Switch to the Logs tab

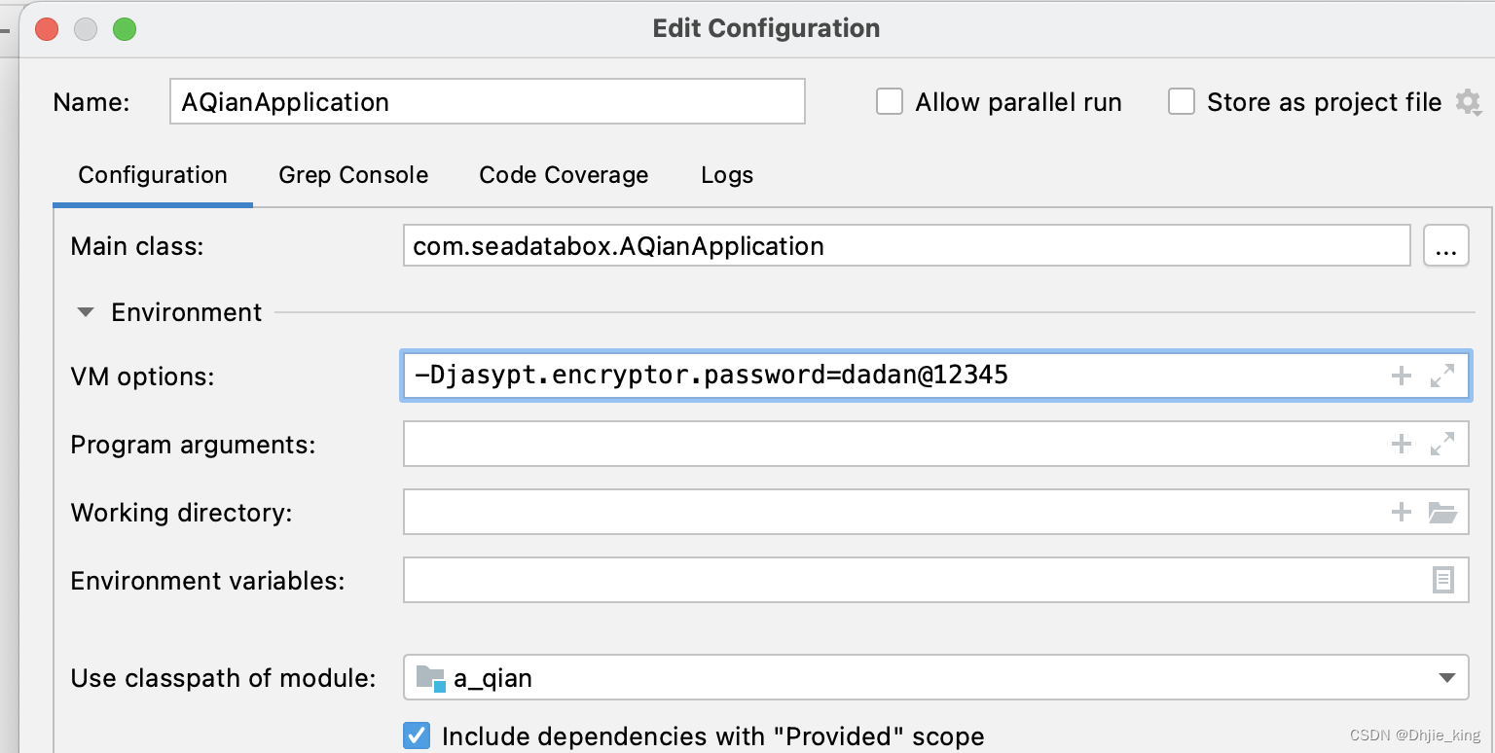[727, 175]
